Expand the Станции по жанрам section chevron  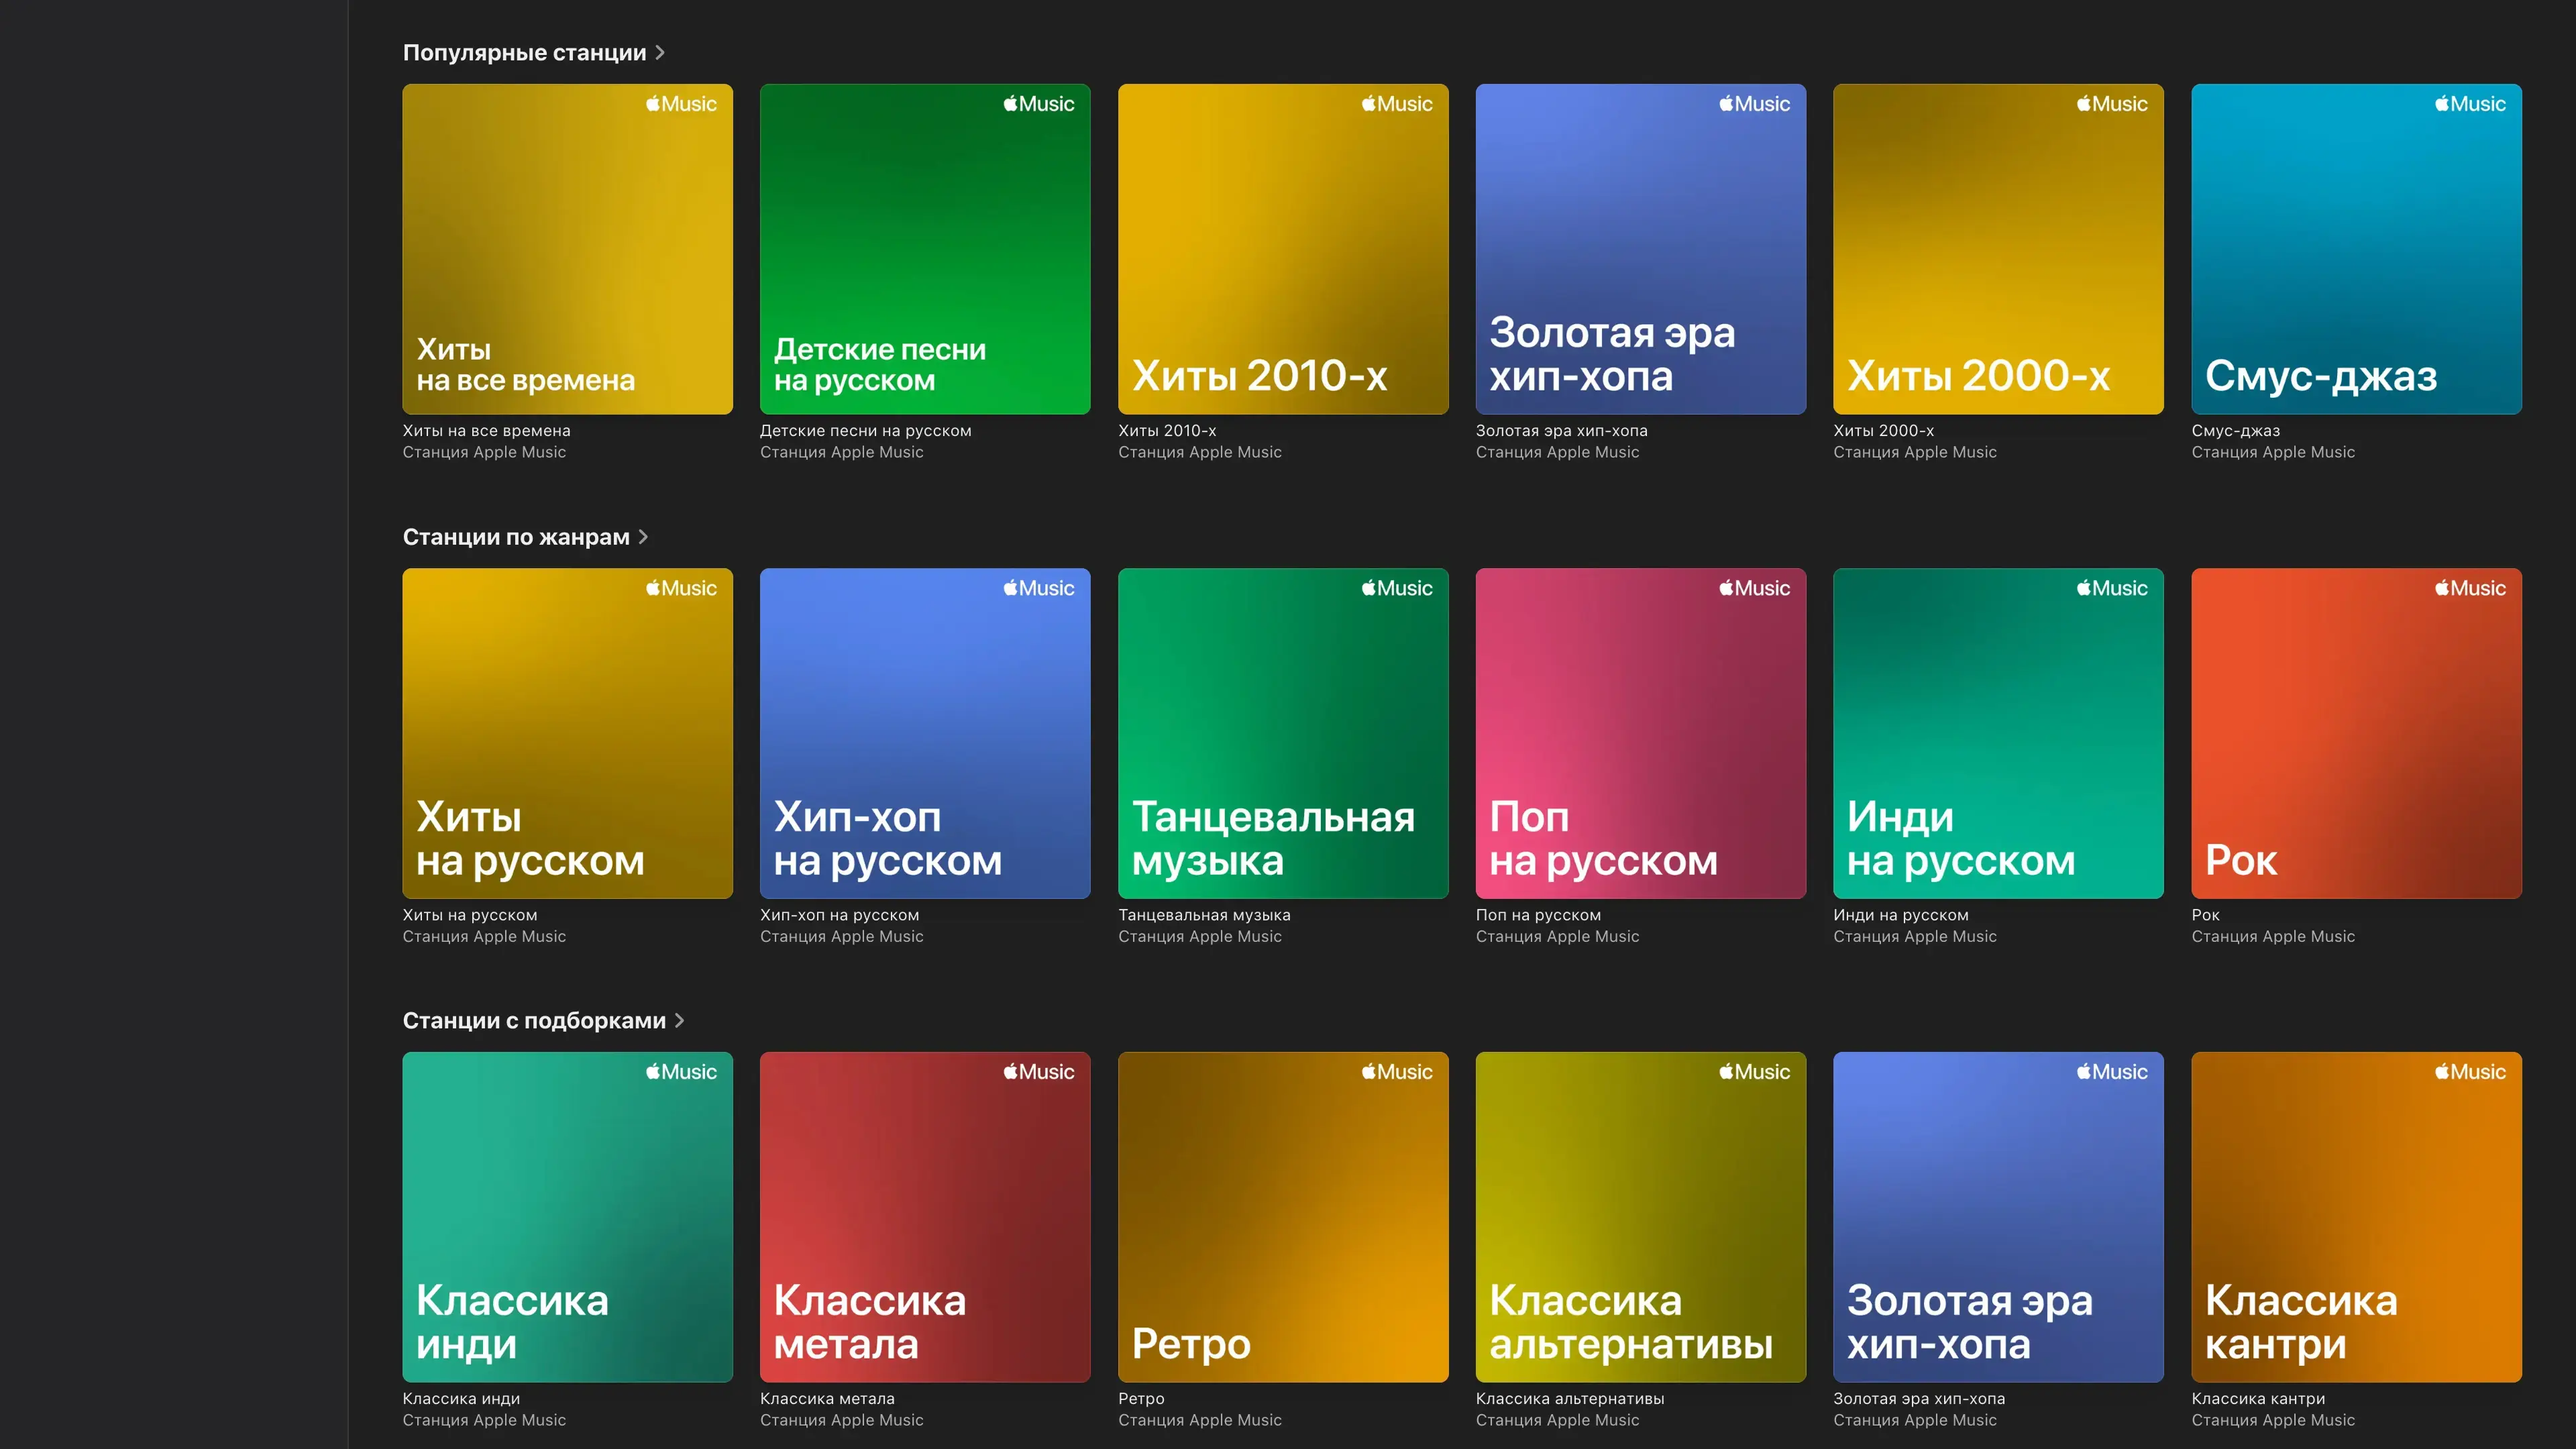[643, 537]
